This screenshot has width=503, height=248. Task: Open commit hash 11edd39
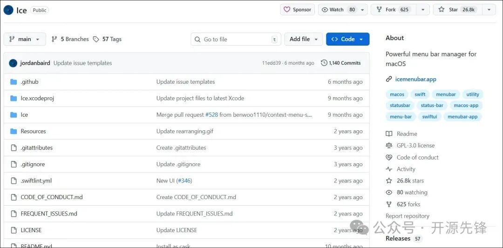coord(271,63)
